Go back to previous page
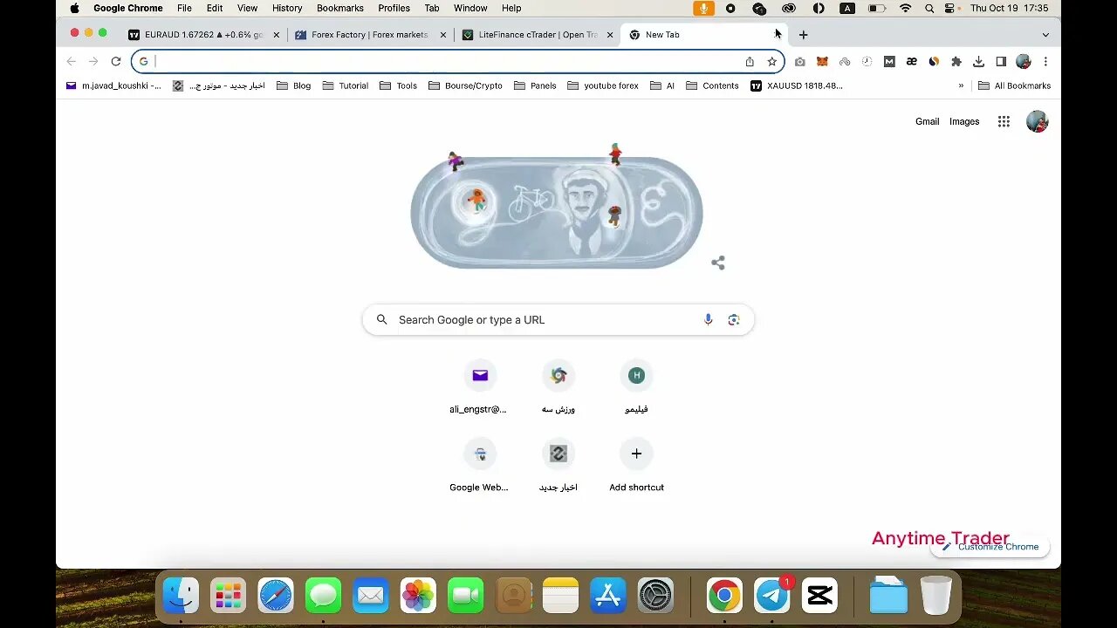Screen dimensions: 1117x628 [x=72, y=62]
